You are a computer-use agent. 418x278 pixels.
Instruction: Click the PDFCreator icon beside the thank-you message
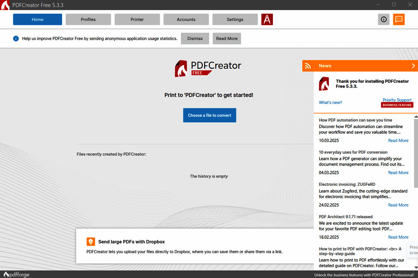point(324,84)
